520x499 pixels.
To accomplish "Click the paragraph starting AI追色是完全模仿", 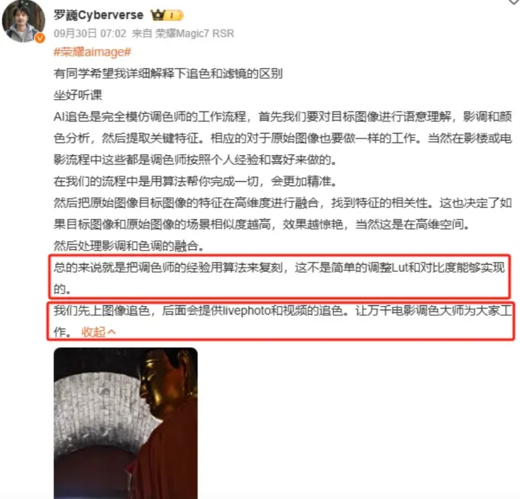I will (282, 138).
